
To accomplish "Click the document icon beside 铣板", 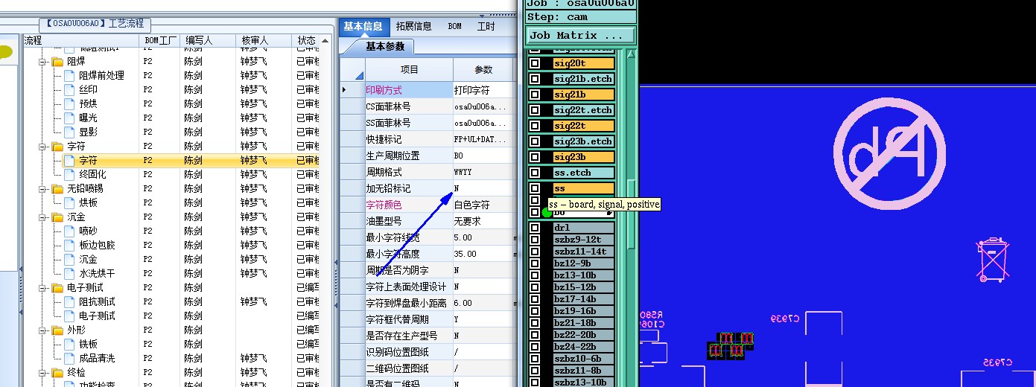I will click(69, 345).
